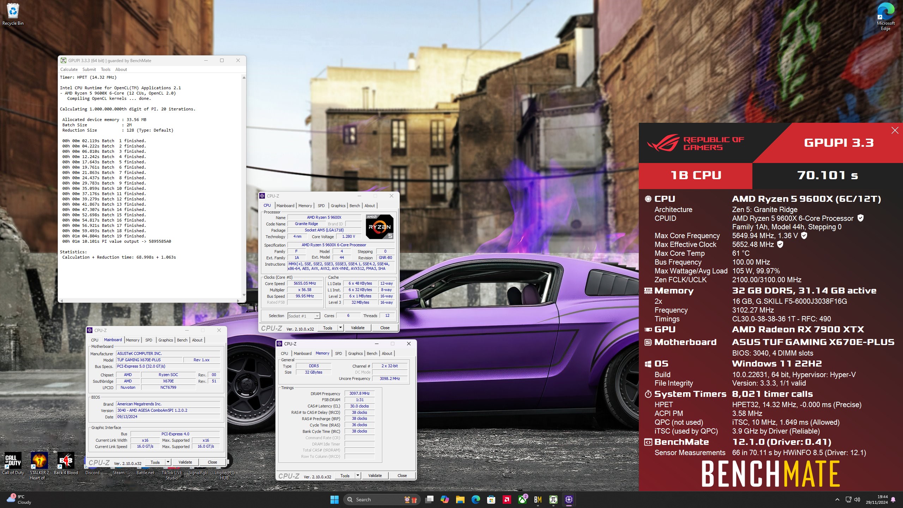Switch to SPD tab in CPU-Z CPU window

321,206
